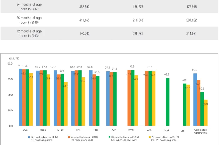Image resolution: width=219 pixels, height=145 pixels.
Task: Click the 94.0 data label on DTaP
Action: coord(66,86)
